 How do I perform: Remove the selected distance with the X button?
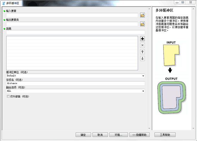click(142, 45)
